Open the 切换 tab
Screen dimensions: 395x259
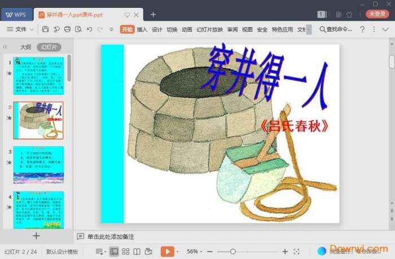172,29
